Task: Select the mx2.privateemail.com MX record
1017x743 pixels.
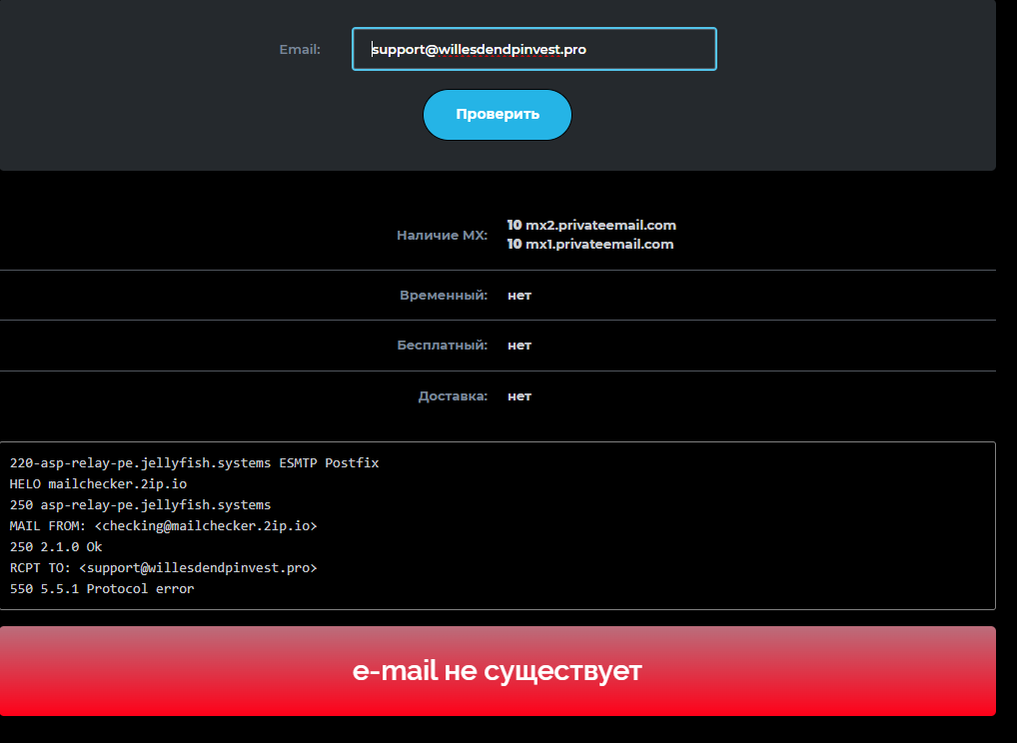Action: tap(591, 225)
